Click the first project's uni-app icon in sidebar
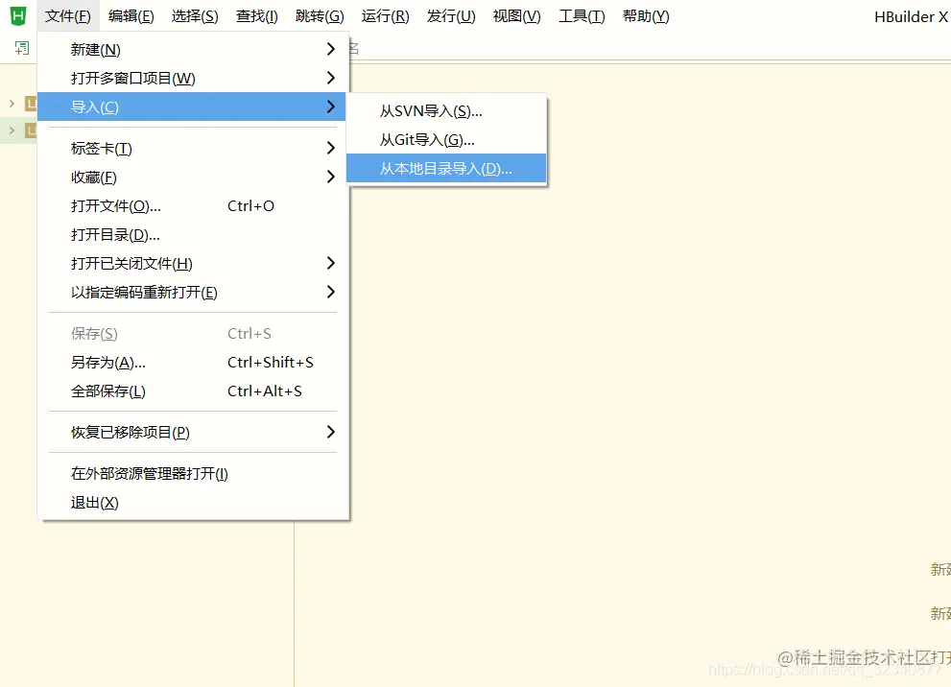This screenshot has height=687, width=951. click(31, 103)
